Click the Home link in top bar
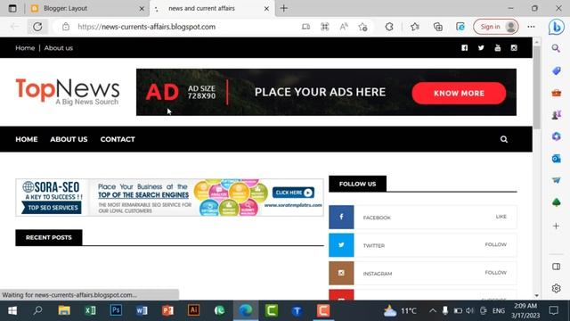 25,47
